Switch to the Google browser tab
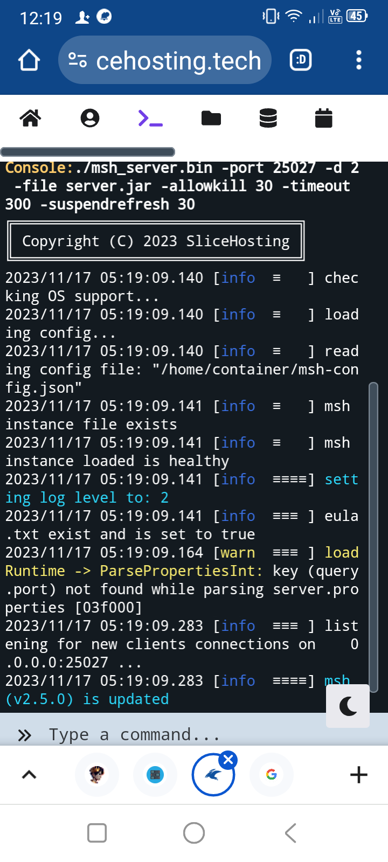Image resolution: width=388 pixels, height=862 pixels. (x=272, y=775)
